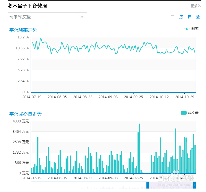Image resolution: width=206 pixels, height=192 pixels.
Task: Switch to the 季 (quarter) tab
Action: click(198, 17)
